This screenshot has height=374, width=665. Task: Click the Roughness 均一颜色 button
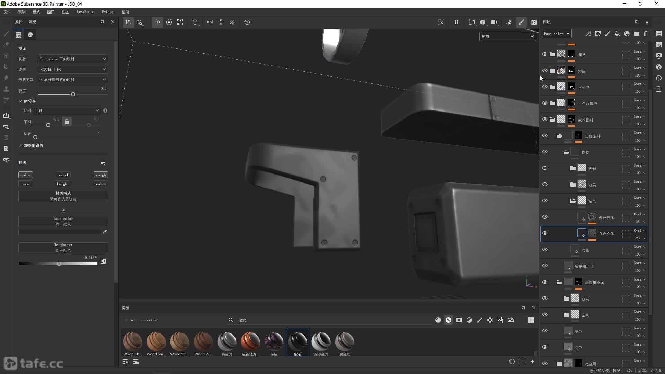pos(63,248)
